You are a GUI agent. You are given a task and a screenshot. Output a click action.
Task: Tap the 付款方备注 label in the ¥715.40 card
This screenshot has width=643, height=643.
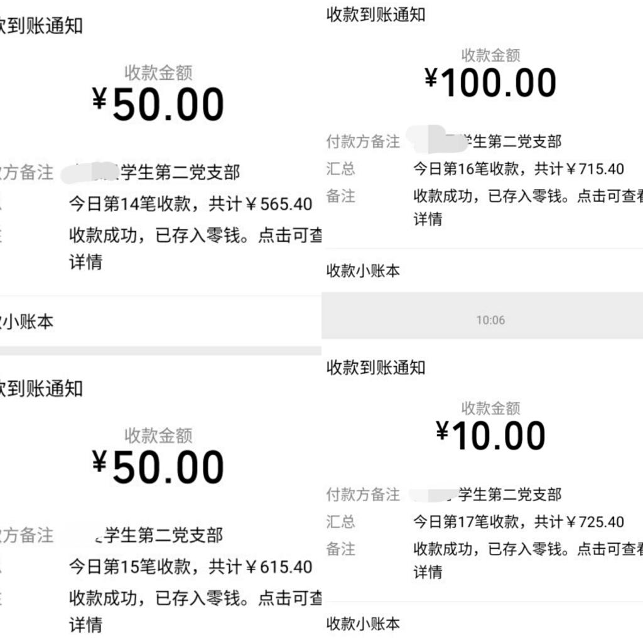(363, 142)
